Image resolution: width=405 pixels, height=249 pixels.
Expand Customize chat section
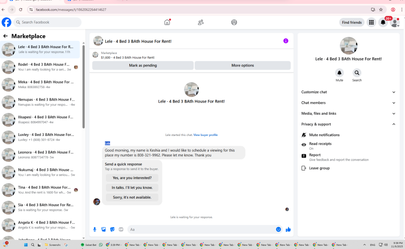click(348, 92)
